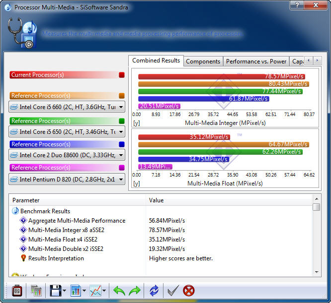Select the Aggregate Multi-Media Performance row

pyautogui.click(x=161, y=221)
